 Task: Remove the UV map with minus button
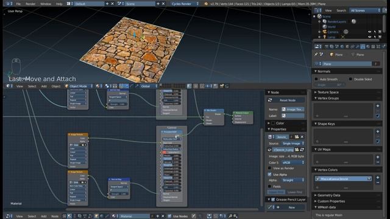point(378,162)
